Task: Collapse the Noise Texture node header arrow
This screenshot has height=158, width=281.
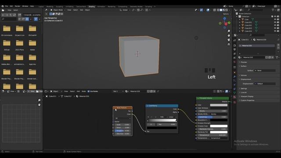Action: (x=115, y=108)
